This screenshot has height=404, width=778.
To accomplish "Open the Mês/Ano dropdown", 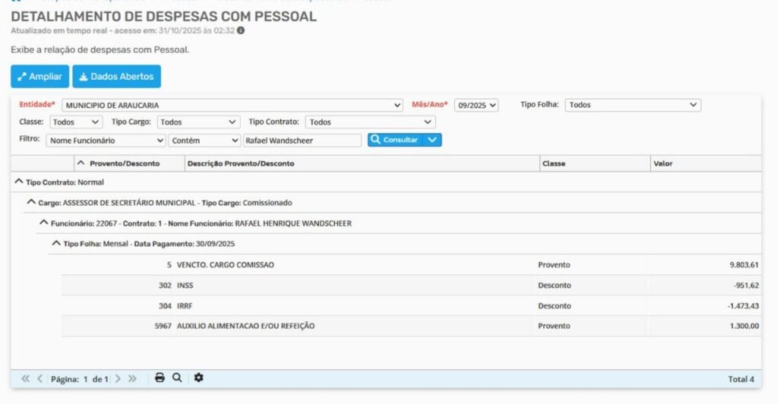I will tap(476, 105).
